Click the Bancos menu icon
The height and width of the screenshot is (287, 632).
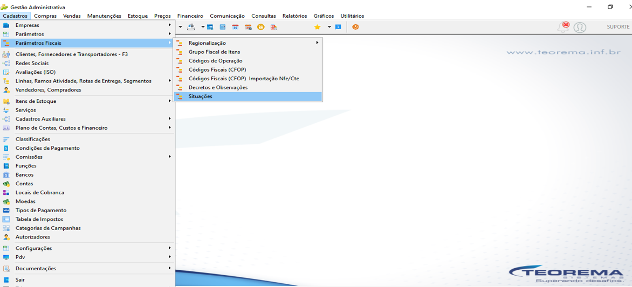click(6, 174)
